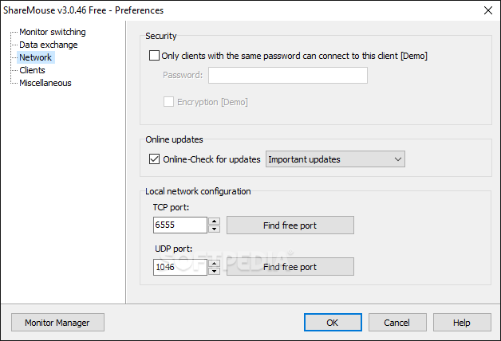
Task: Select the Network tree item
Action: [35, 57]
